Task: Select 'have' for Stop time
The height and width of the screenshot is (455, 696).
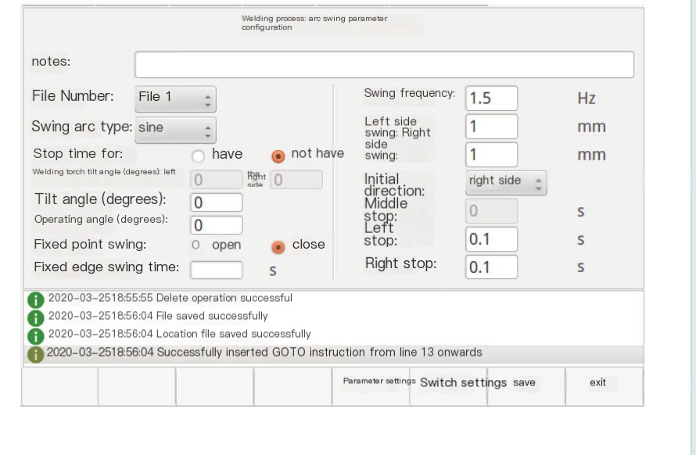Action: 198,155
